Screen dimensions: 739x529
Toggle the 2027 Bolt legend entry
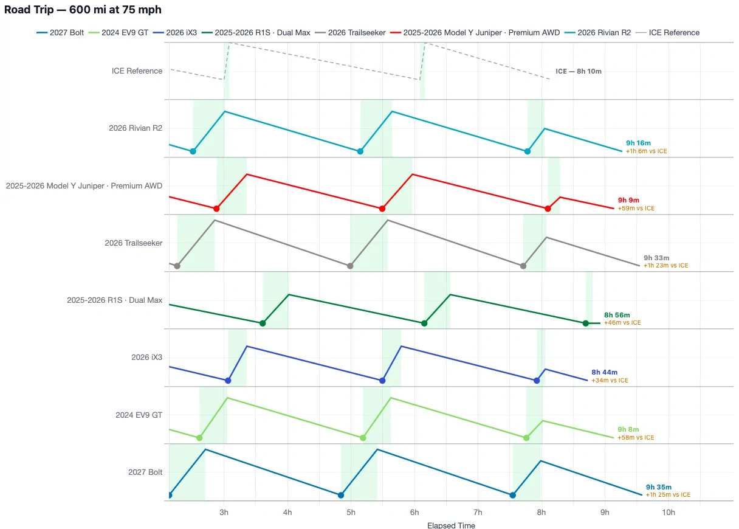coord(60,33)
